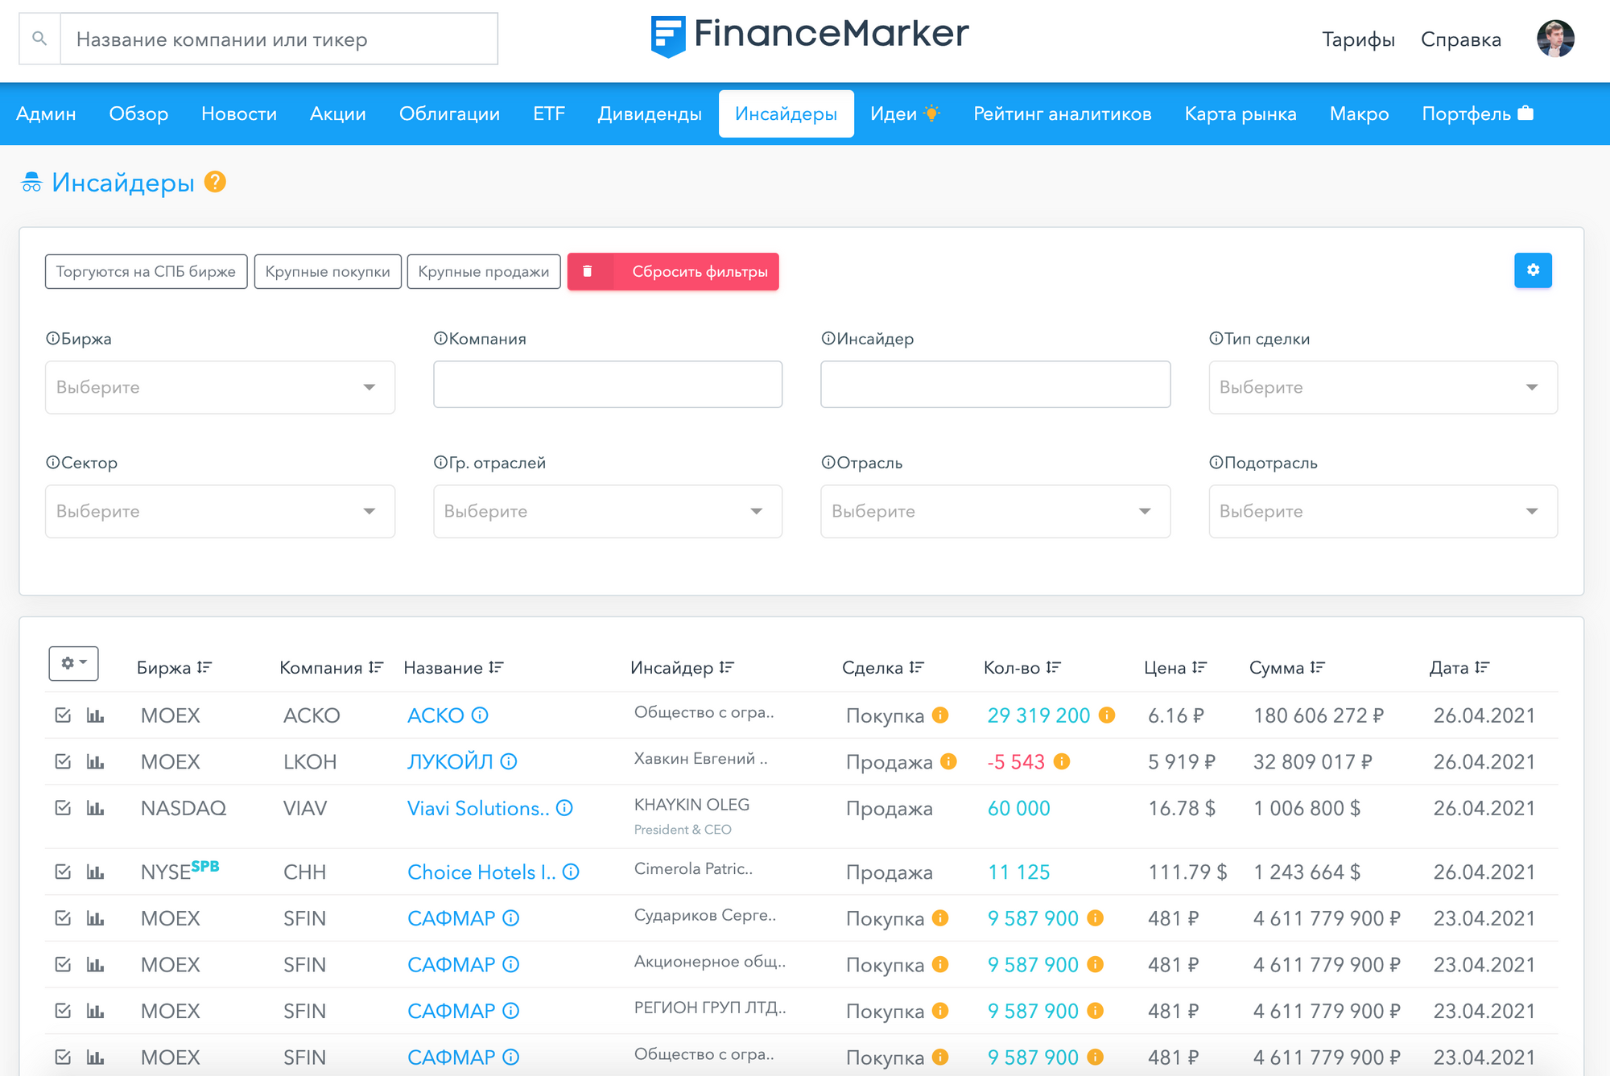Image resolution: width=1610 pixels, height=1076 pixels.
Task: Switch to the Акции tab
Action: point(338,113)
